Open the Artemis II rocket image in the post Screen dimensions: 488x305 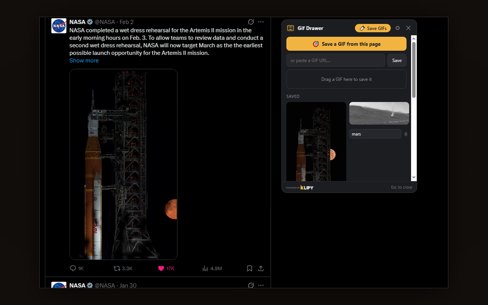(124, 164)
